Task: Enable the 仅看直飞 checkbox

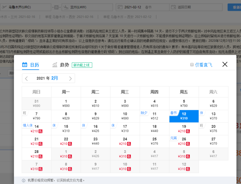Action: tap(192, 65)
